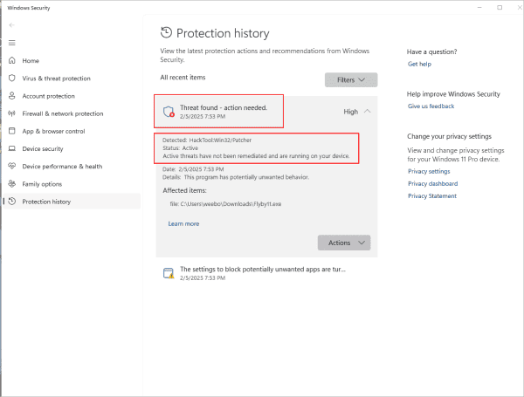
Task: Open the Filters dropdown
Action: [x=351, y=79]
